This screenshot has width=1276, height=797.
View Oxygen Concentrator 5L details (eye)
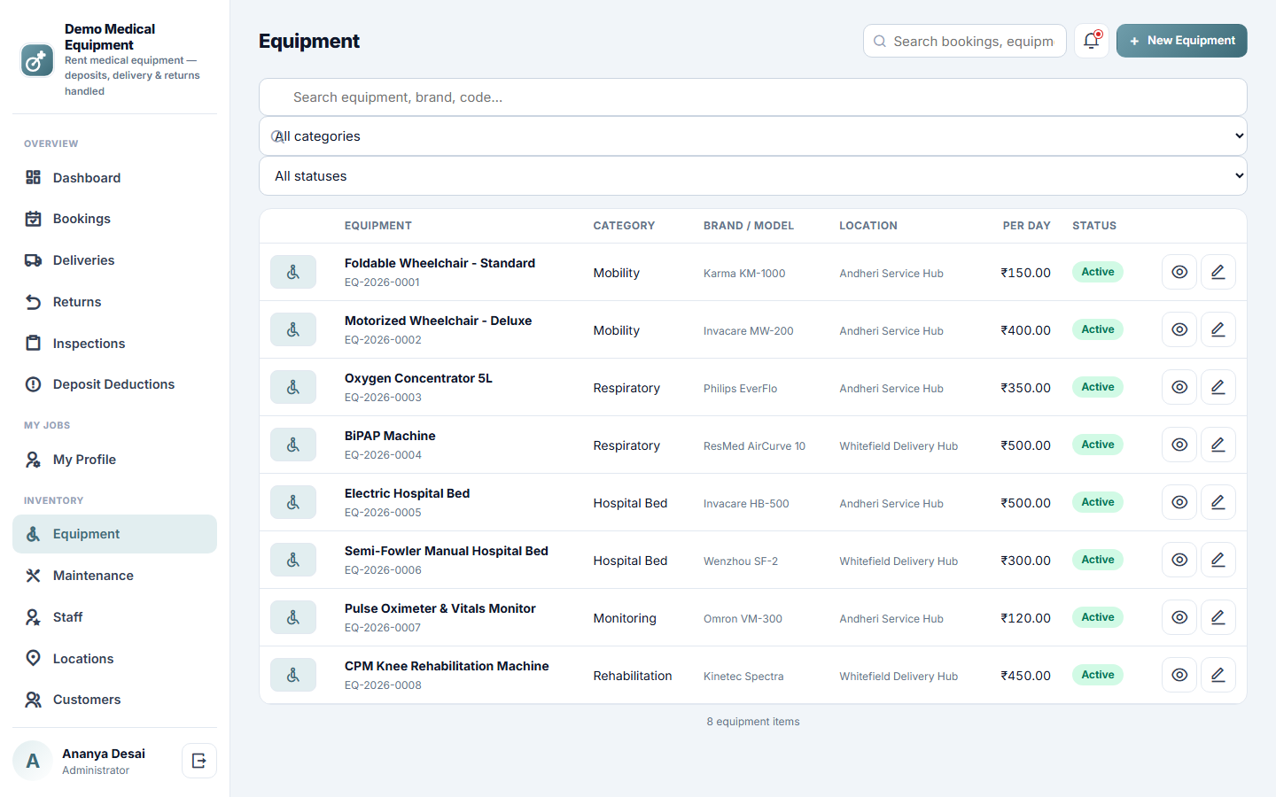point(1179,387)
